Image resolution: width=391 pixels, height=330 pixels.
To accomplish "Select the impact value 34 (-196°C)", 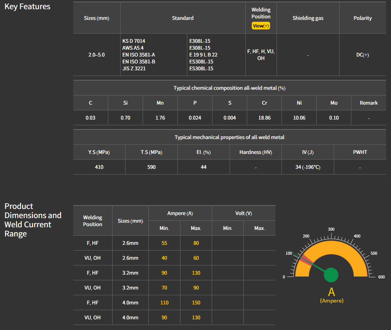I will (x=307, y=167).
